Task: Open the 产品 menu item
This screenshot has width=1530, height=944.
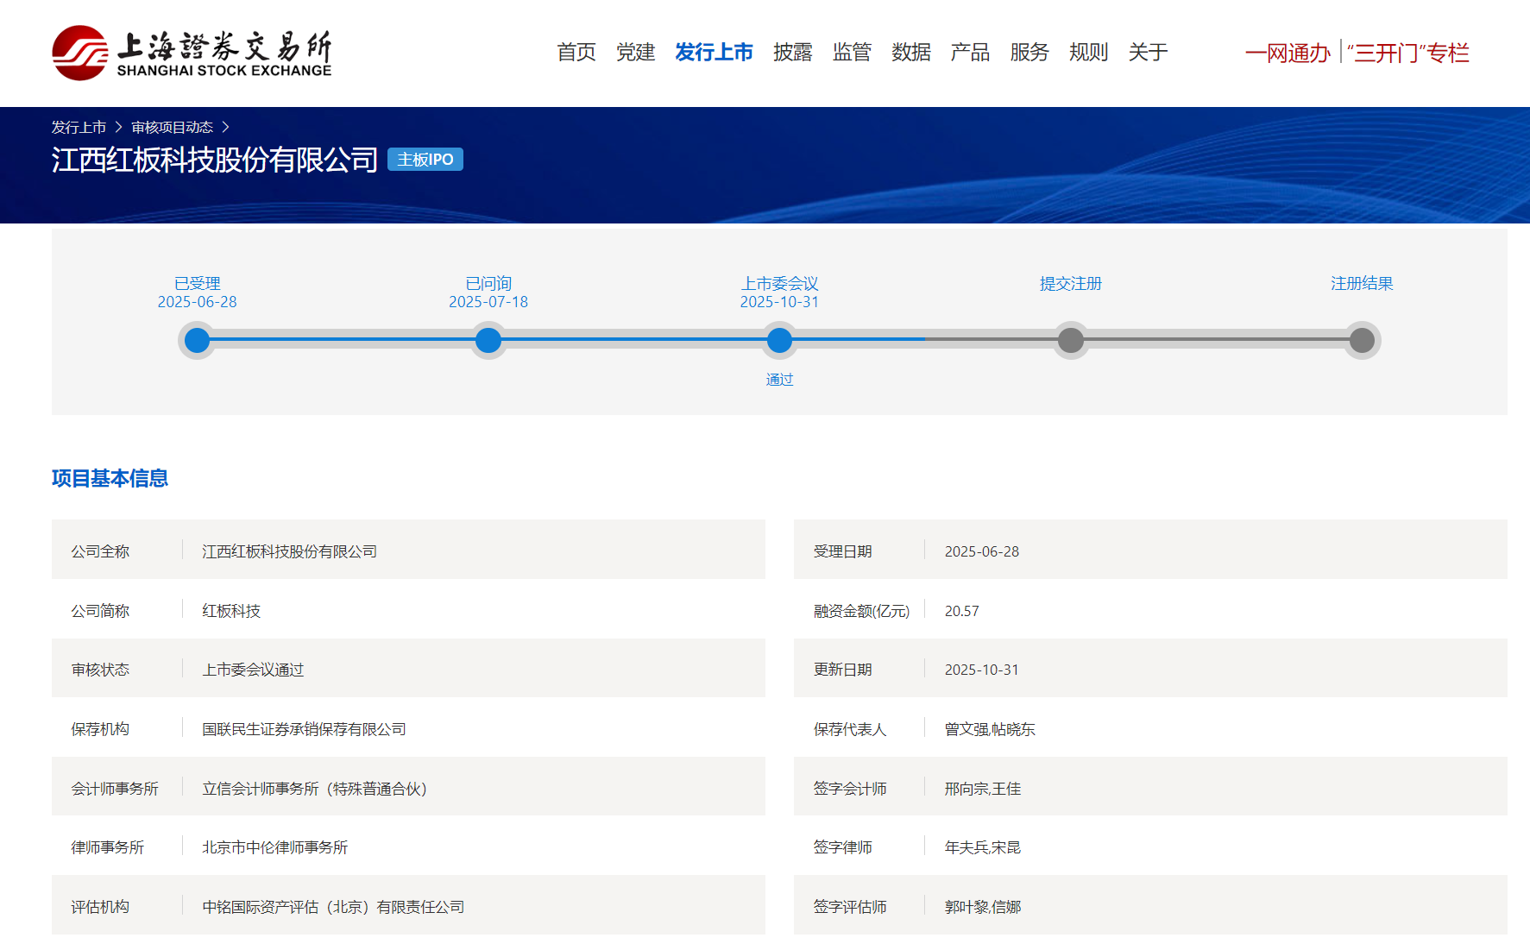Action: tap(970, 53)
